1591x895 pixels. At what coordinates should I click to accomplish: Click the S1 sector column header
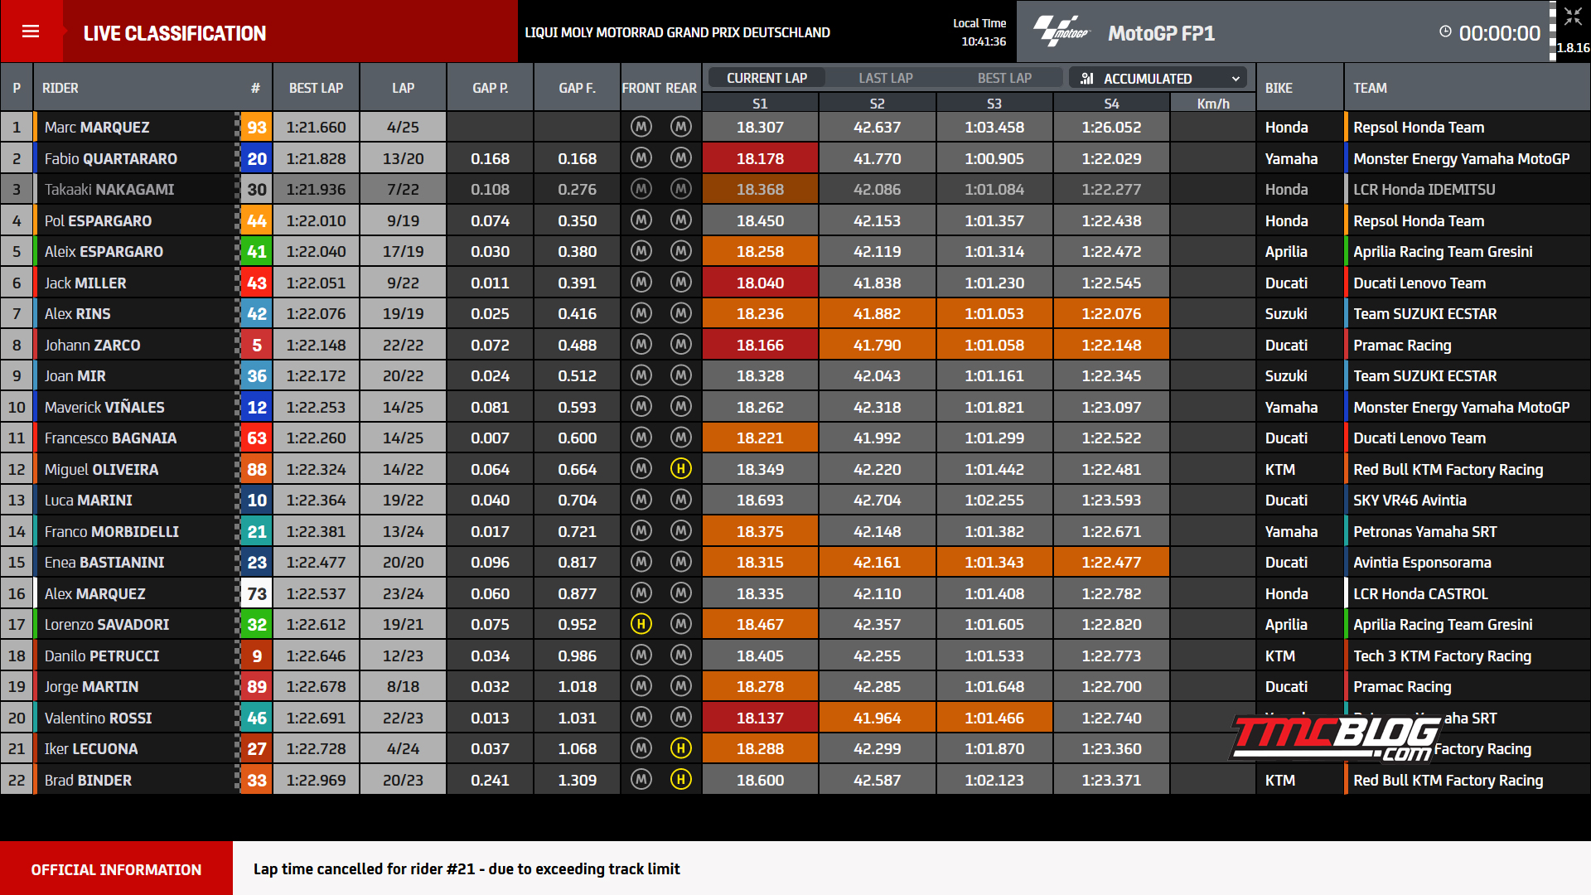click(x=760, y=104)
